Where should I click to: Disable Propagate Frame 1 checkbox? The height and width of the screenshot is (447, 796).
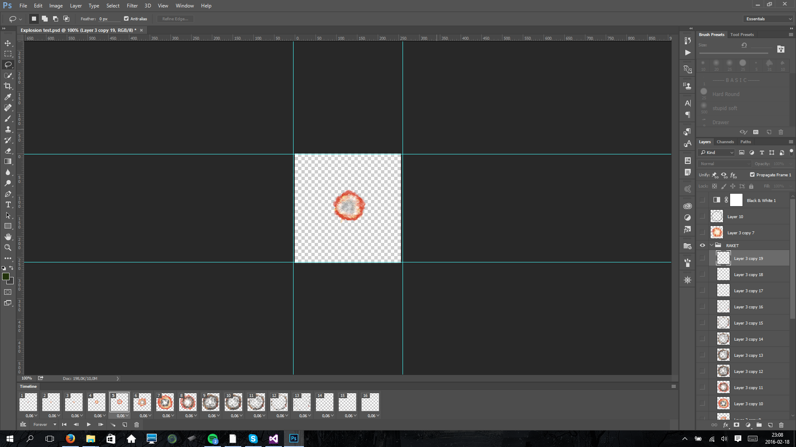pyautogui.click(x=752, y=175)
